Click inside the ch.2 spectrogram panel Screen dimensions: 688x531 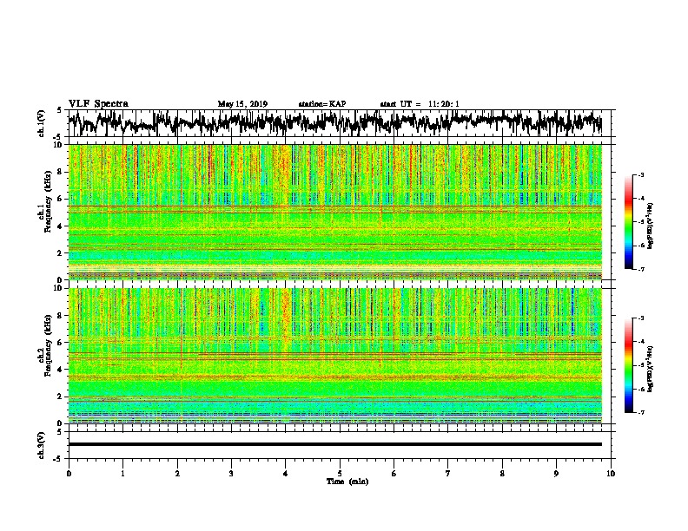(x=334, y=356)
